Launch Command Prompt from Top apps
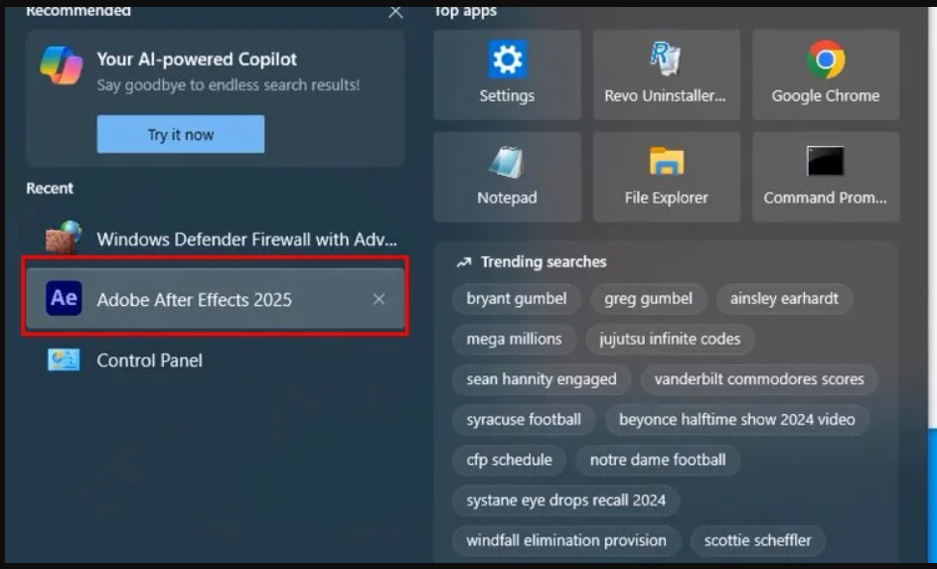The height and width of the screenshot is (569, 937). 826,177
